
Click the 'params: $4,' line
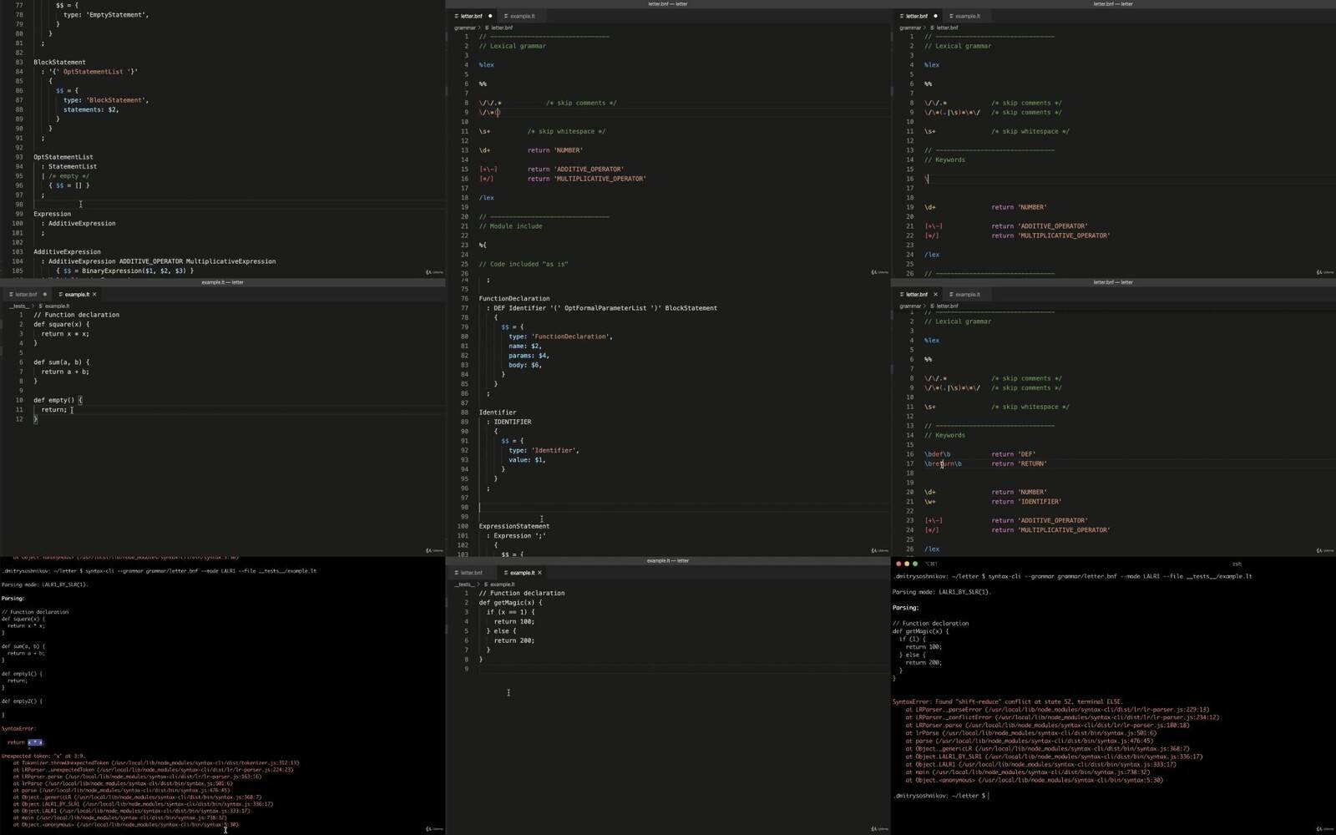coord(529,356)
